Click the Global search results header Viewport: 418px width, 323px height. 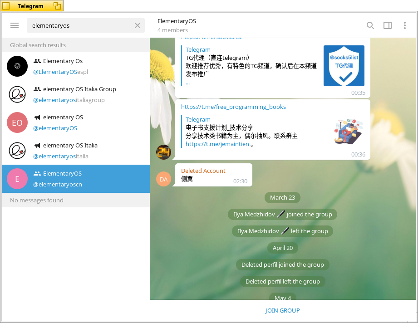tap(76, 45)
